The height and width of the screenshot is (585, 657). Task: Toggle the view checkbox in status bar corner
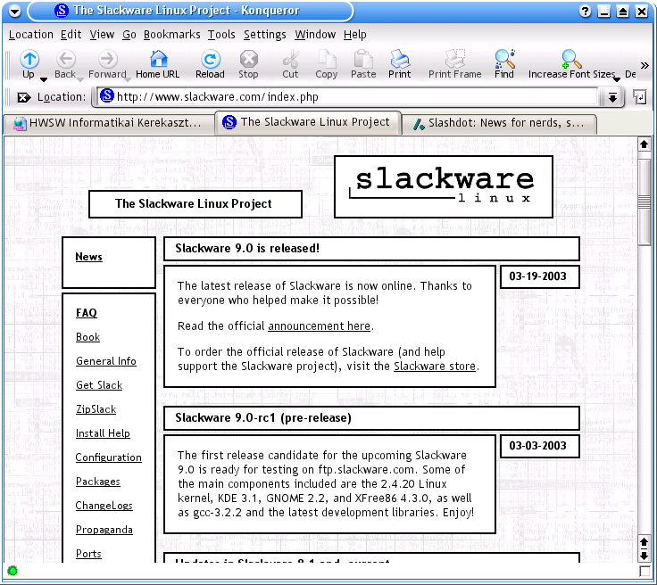[x=645, y=572]
